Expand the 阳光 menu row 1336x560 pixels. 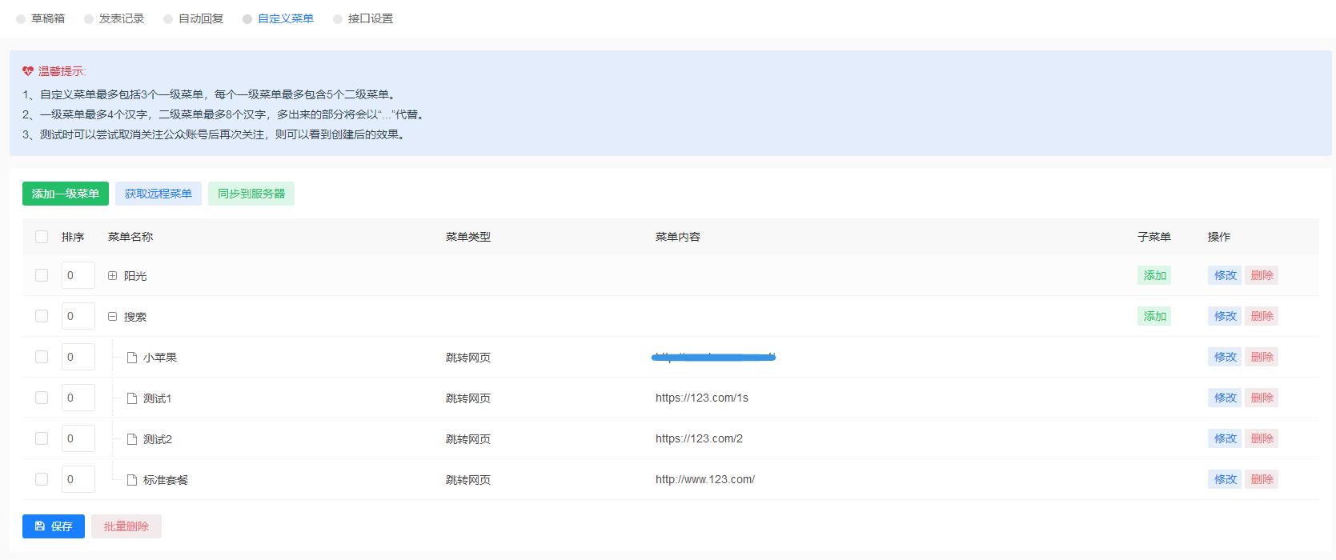(x=113, y=276)
